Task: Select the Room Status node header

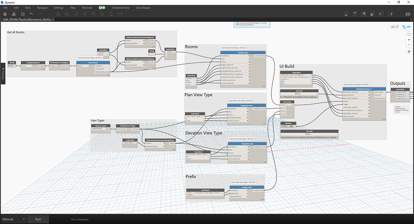Action: [x=93, y=63]
